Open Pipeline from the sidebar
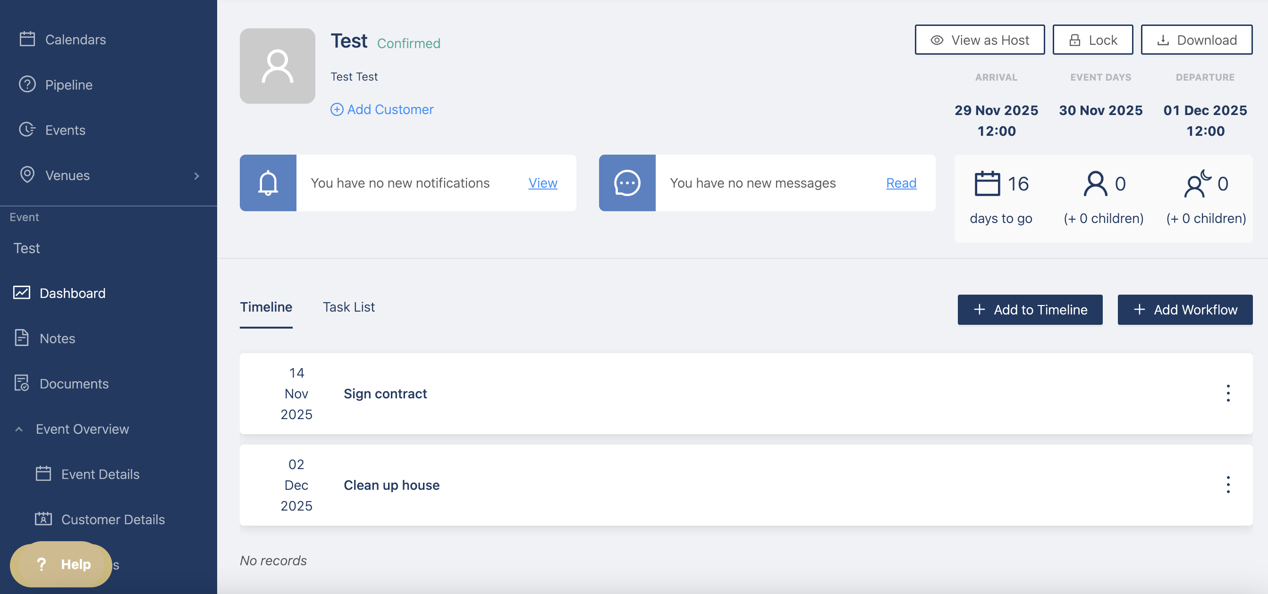 pos(68,84)
